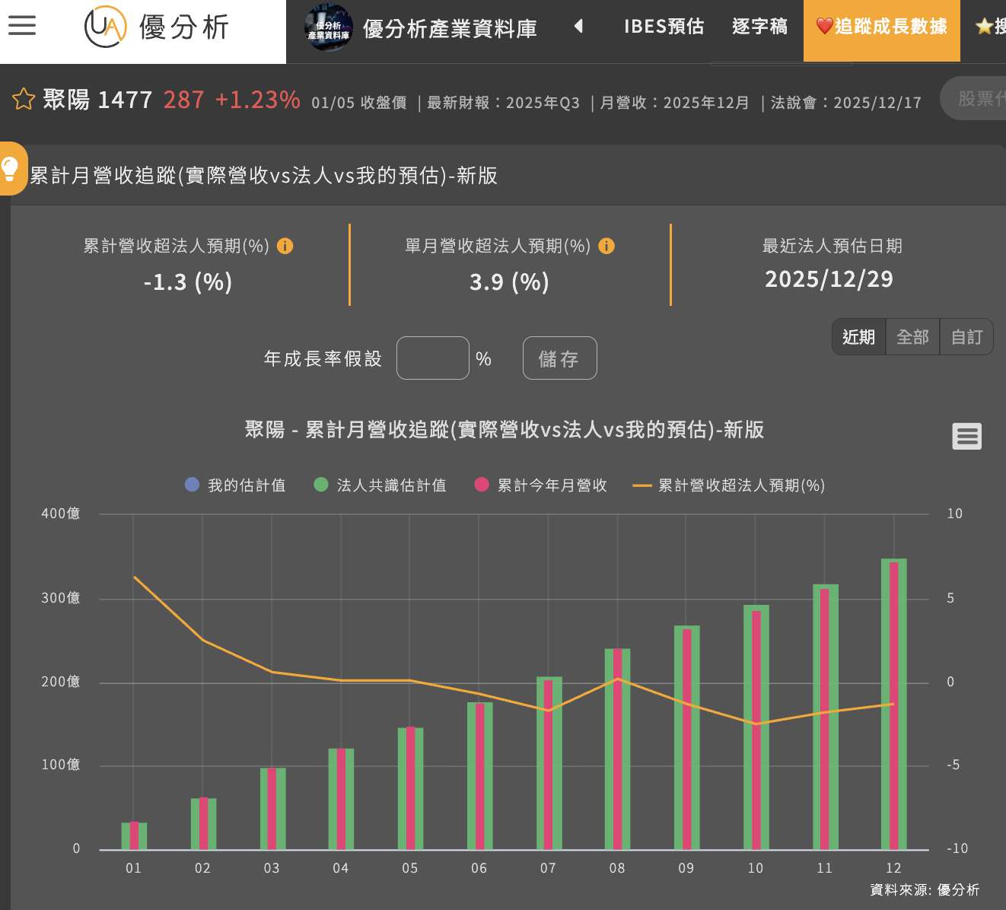Click the 年成長率假設 percentage input field
The width and height of the screenshot is (1006, 910).
tap(432, 358)
